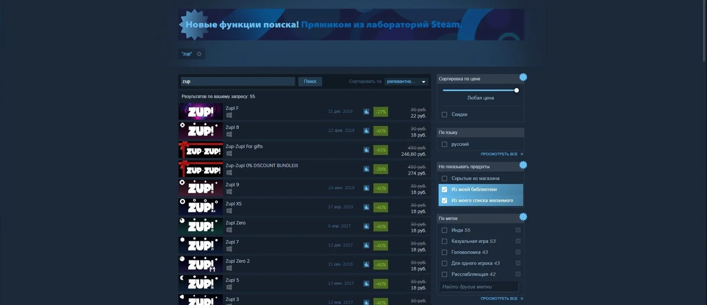Image resolution: width=707 pixels, height=305 pixels.
Task: Click the review thumbs-up icon for Zup! F
Action: point(366,112)
